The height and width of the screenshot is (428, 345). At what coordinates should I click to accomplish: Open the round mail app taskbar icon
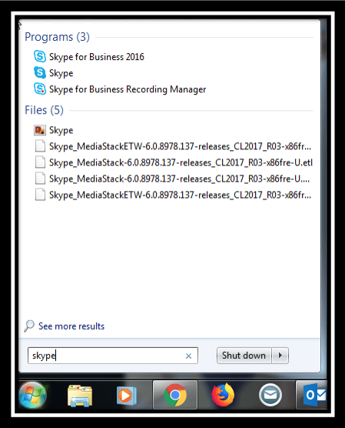pyautogui.click(x=270, y=395)
